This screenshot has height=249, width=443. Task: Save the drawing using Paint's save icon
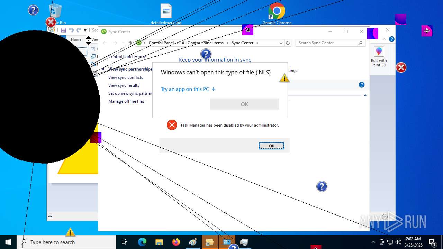(x=64, y=30)
